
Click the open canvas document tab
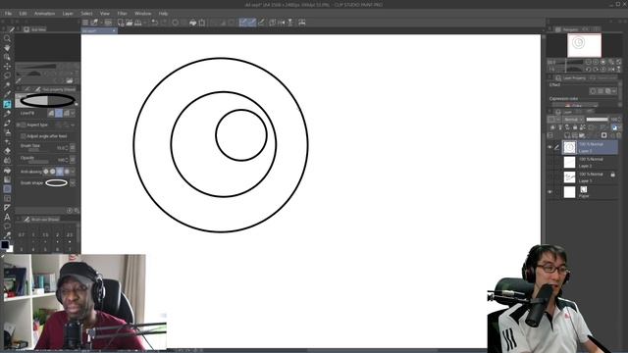pos(99,30)
